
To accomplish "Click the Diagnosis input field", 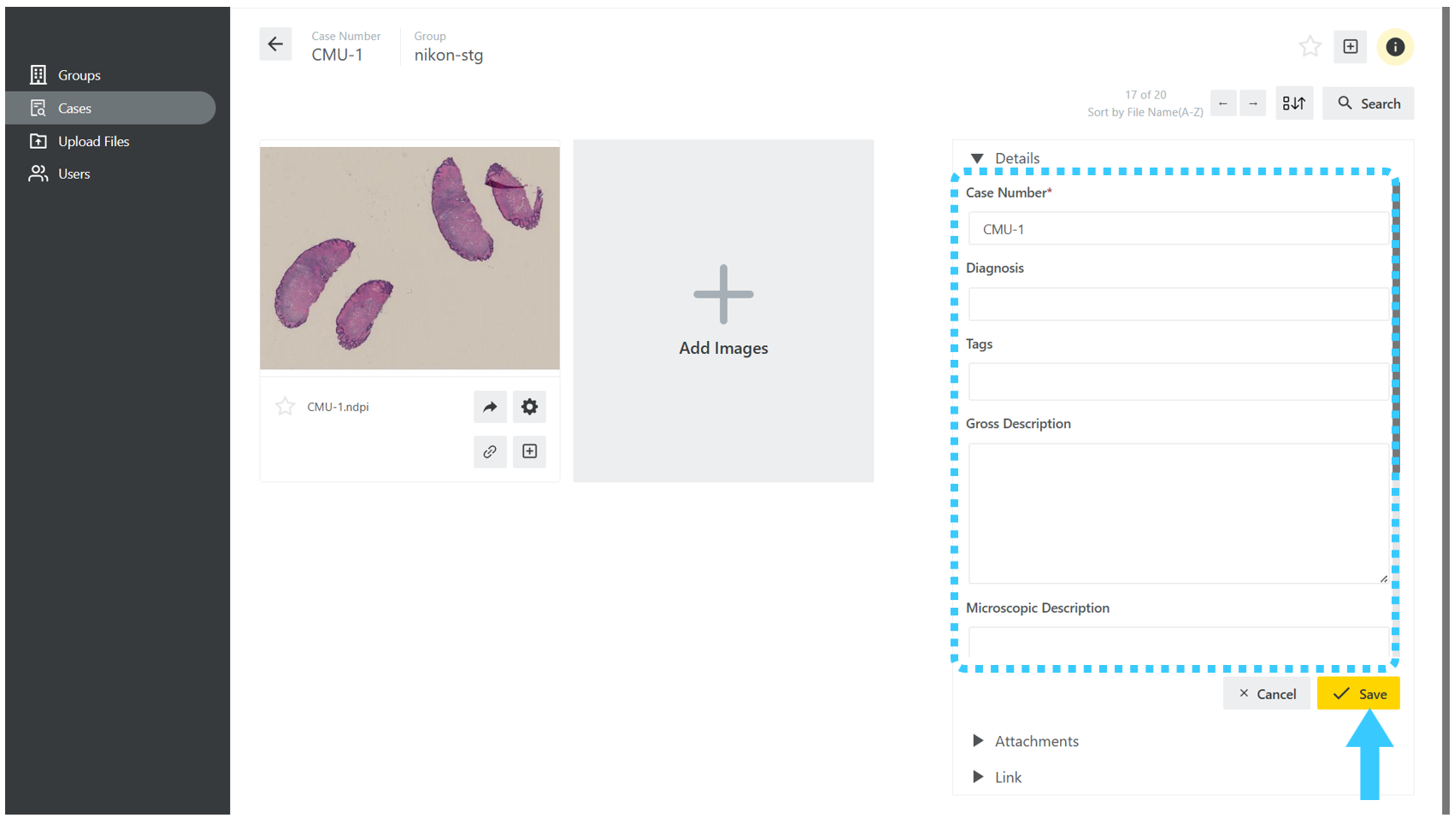I will (1180, 304).
